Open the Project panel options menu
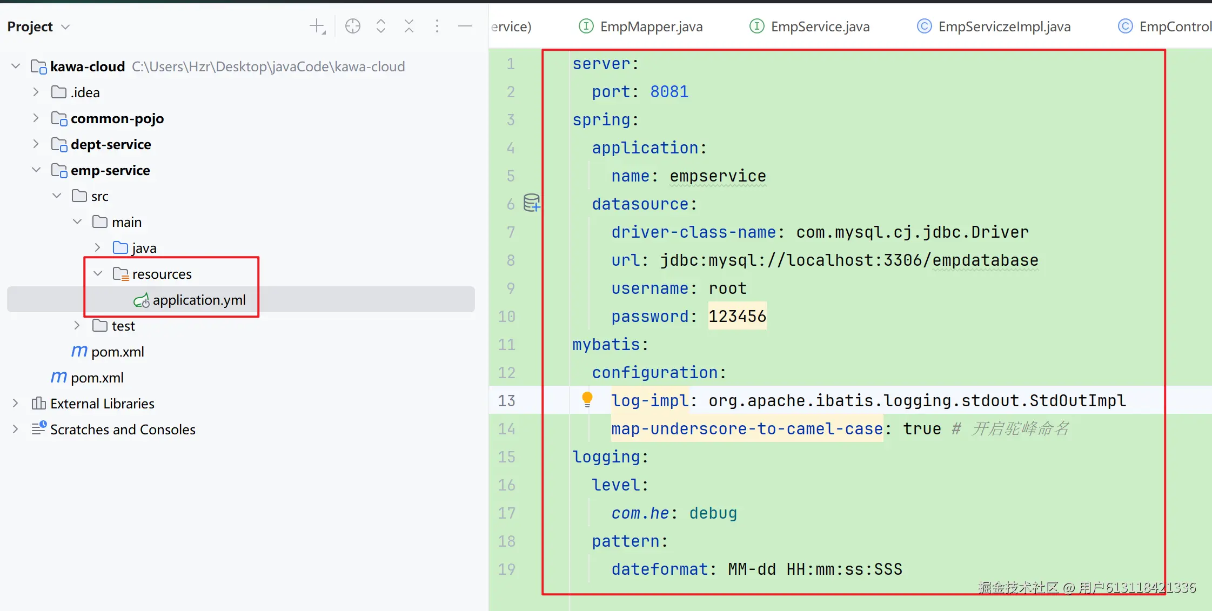 (437, 26)
